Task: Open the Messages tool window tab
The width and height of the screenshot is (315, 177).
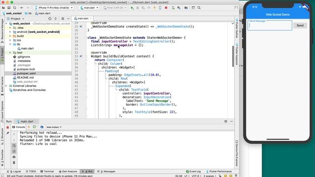Action: (106, 172)
